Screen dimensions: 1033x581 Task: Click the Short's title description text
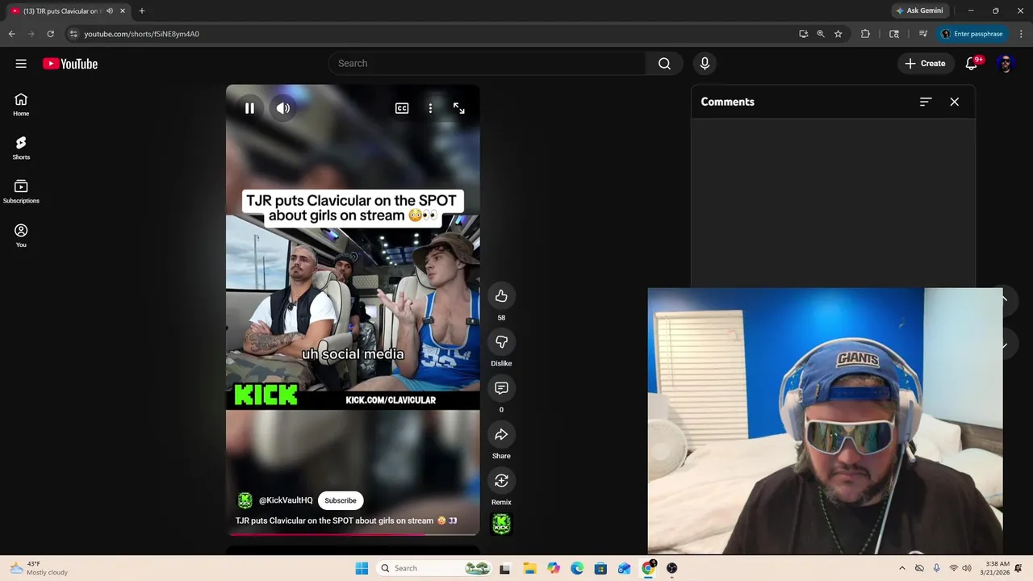click(x=346, y=520)
